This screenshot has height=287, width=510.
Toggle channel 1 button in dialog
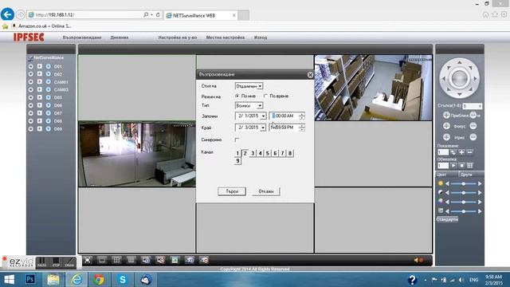237,153
